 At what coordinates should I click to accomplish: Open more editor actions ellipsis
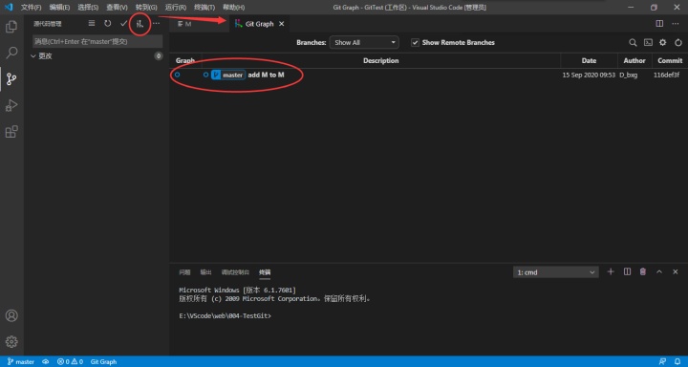(676, 24)
